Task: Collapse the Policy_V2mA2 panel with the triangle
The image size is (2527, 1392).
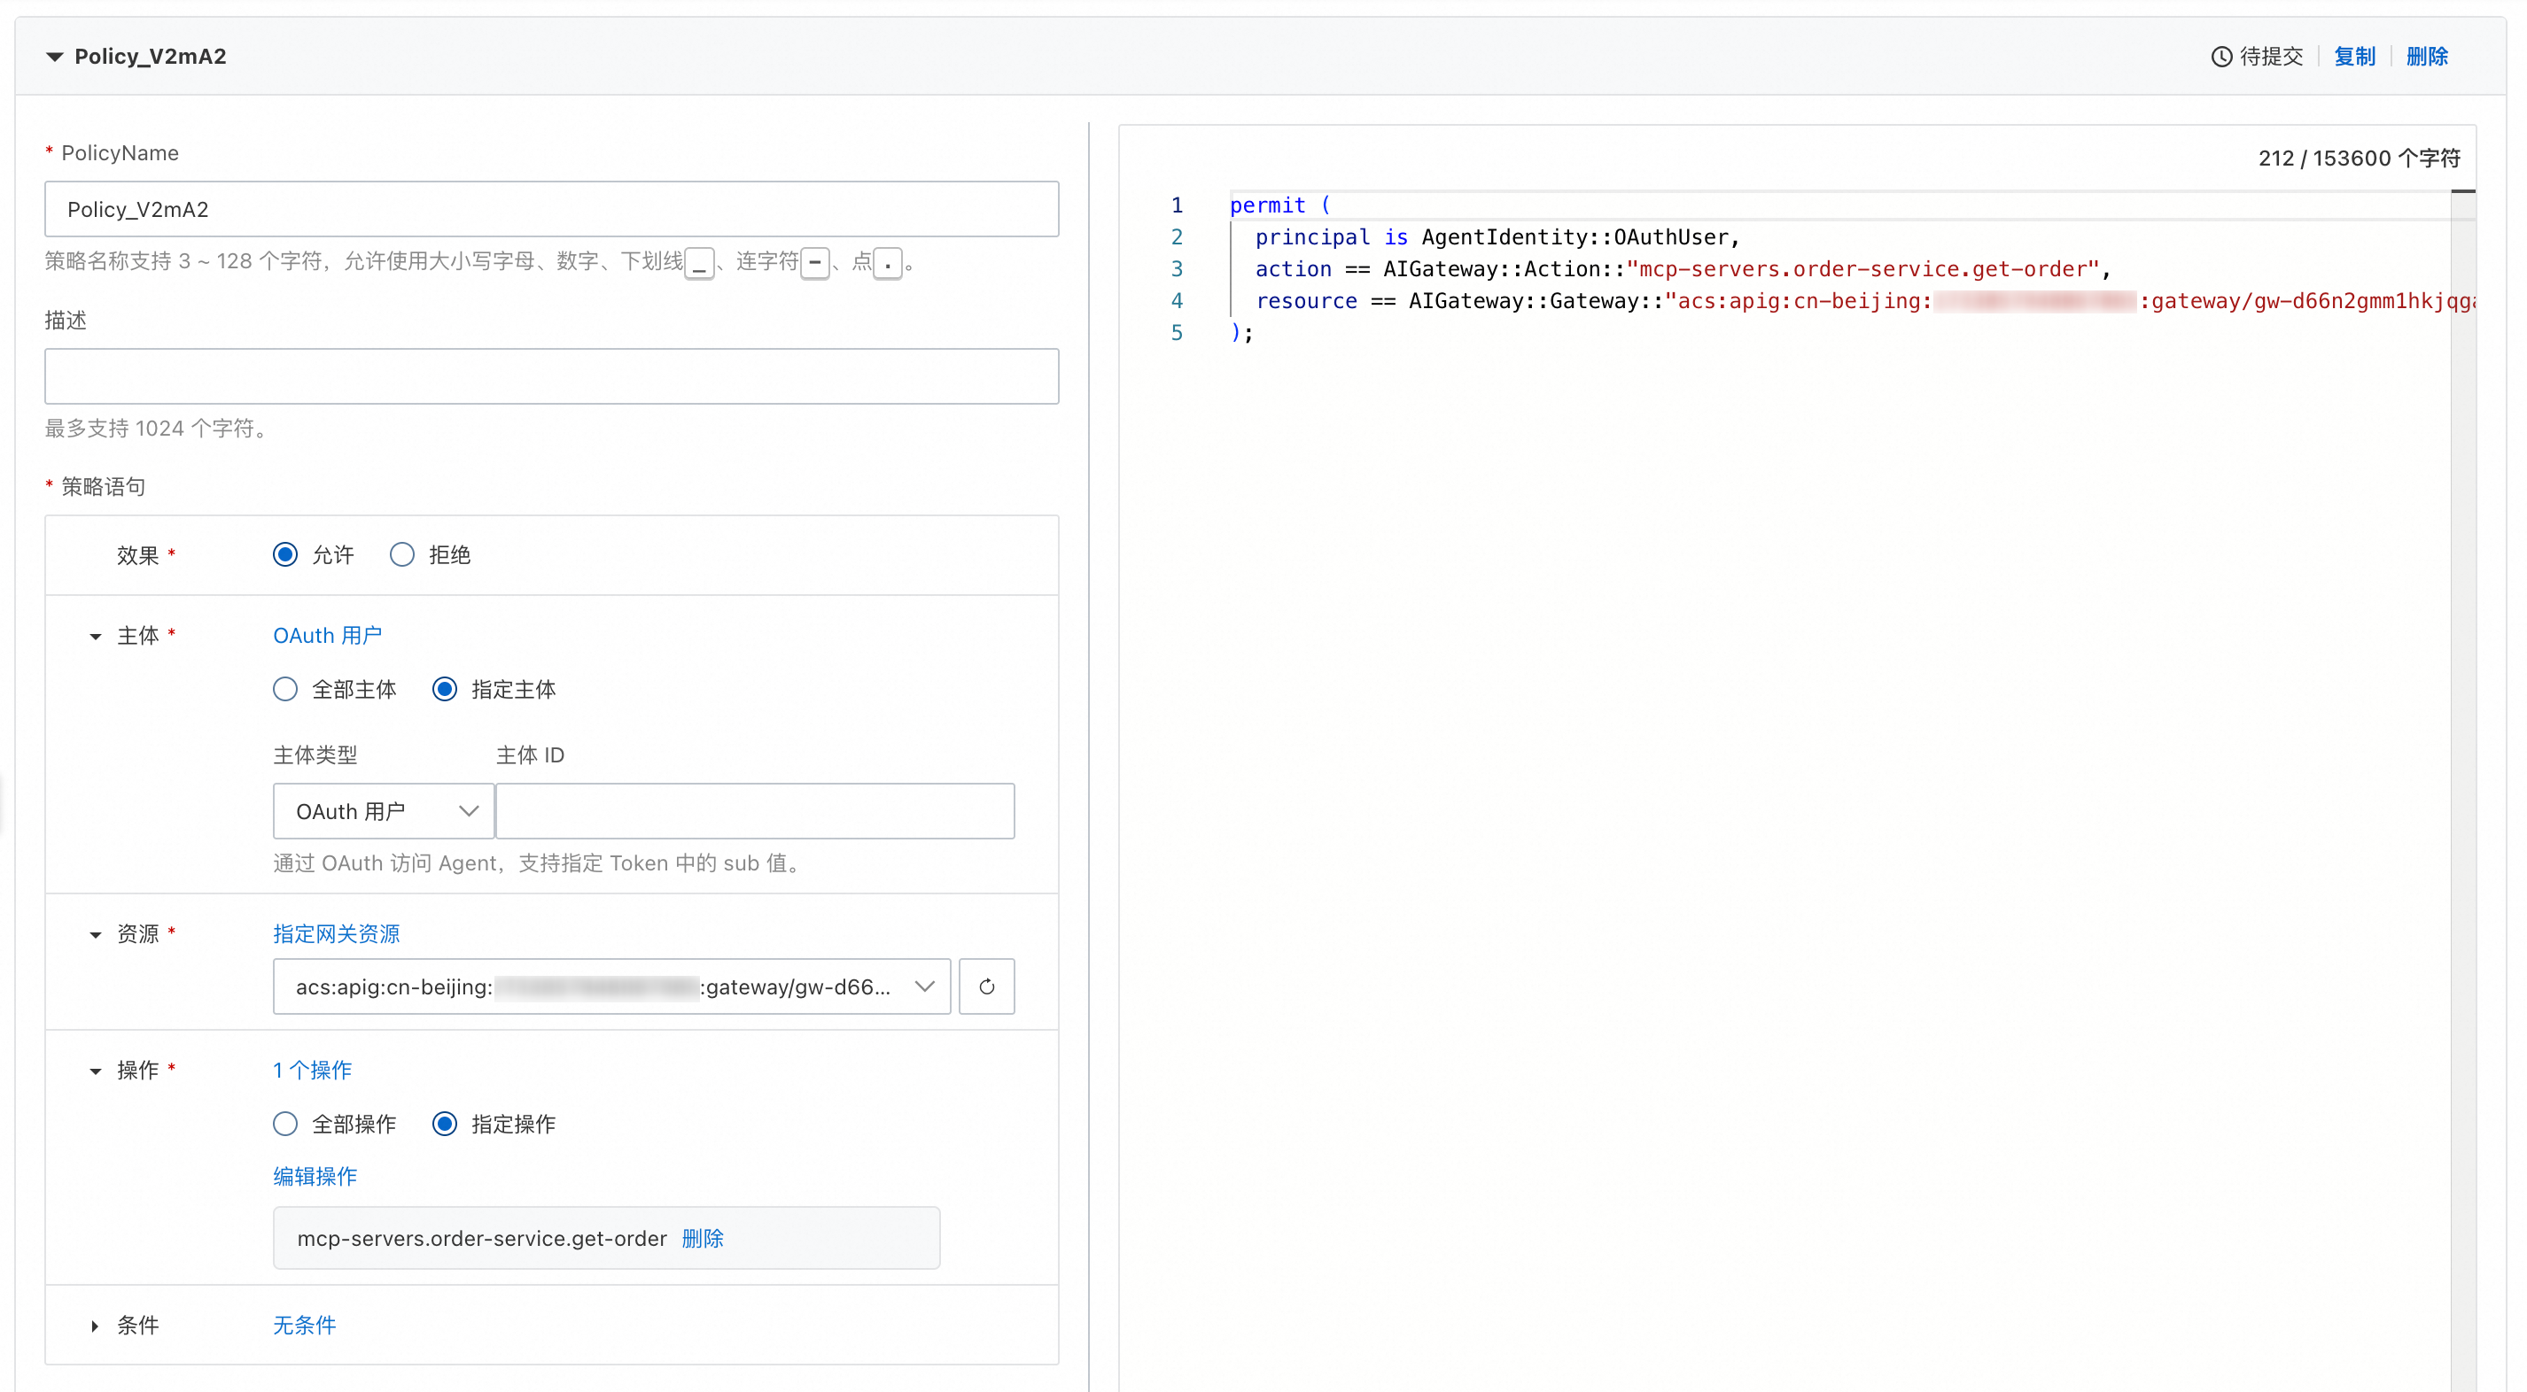Action: [x=55, y=57]
